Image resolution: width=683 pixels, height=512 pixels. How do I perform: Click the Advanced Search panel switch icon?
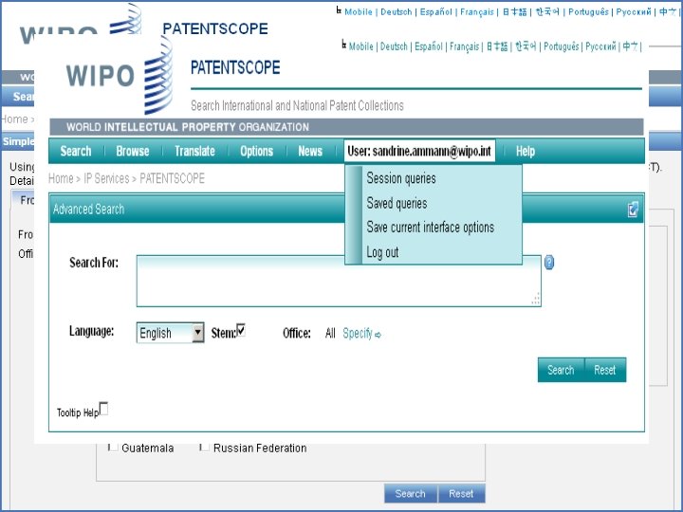633,210
